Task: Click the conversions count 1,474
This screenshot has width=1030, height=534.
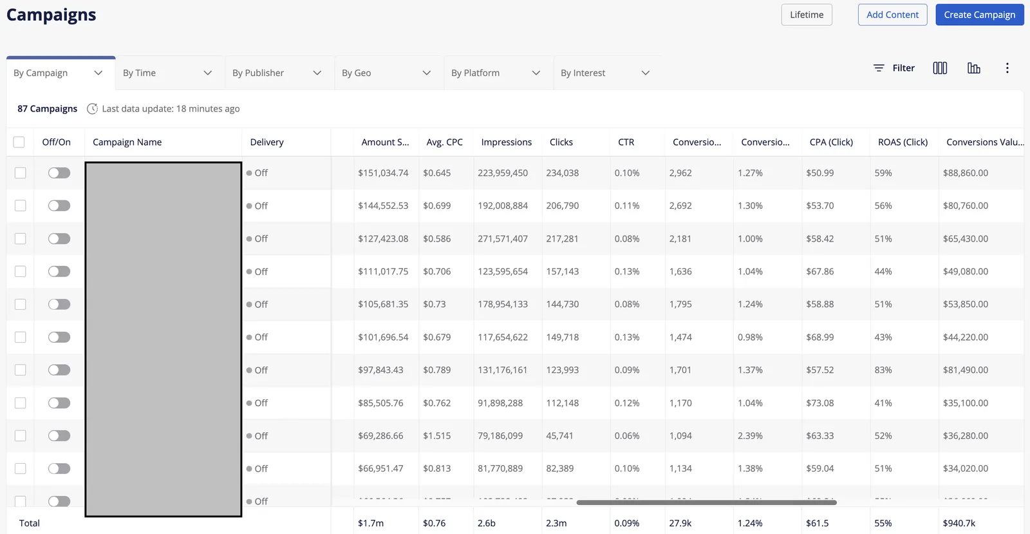Action: coord(680,337)
